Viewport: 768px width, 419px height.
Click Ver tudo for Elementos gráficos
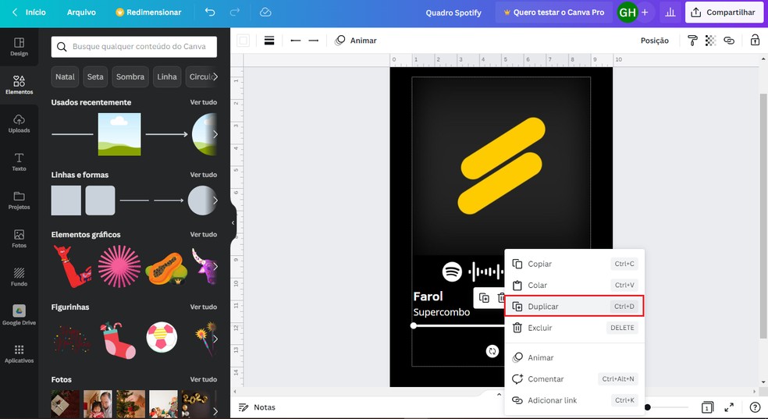[203, 234]
